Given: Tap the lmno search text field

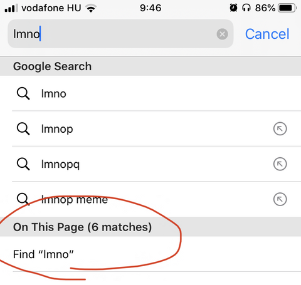Looking at the screenshot, I should click(x=120, y=34).
